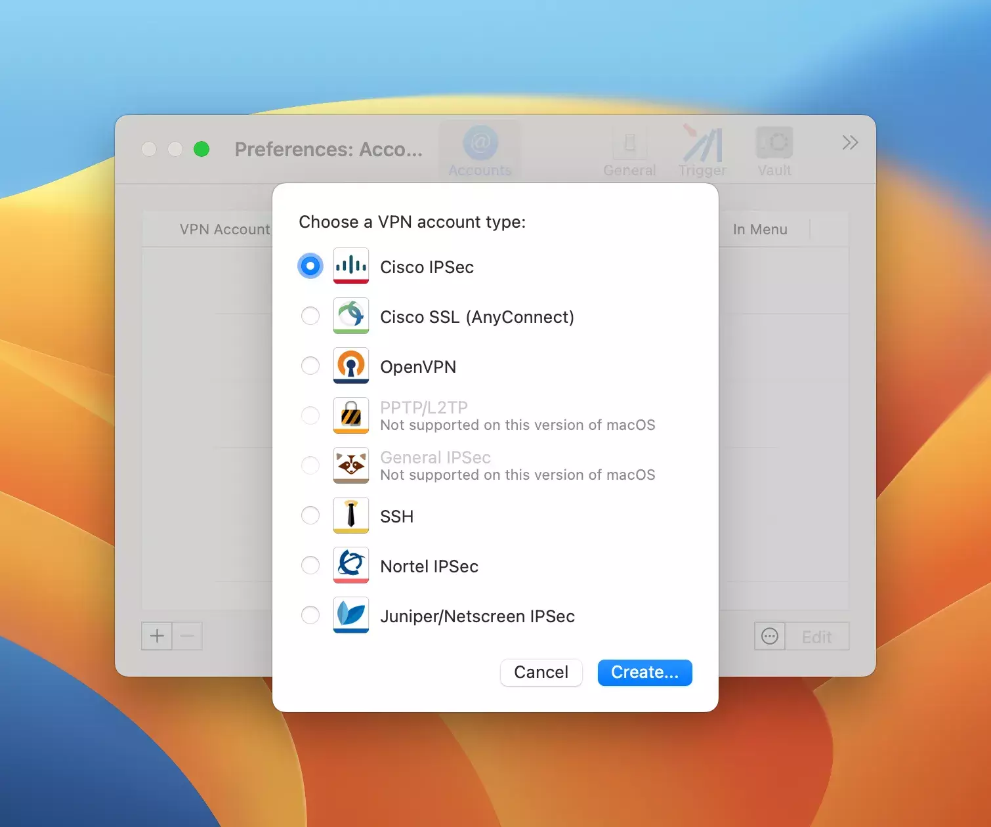Open the Accounts preferences tab
991x827 pixels.
point(480,151)
